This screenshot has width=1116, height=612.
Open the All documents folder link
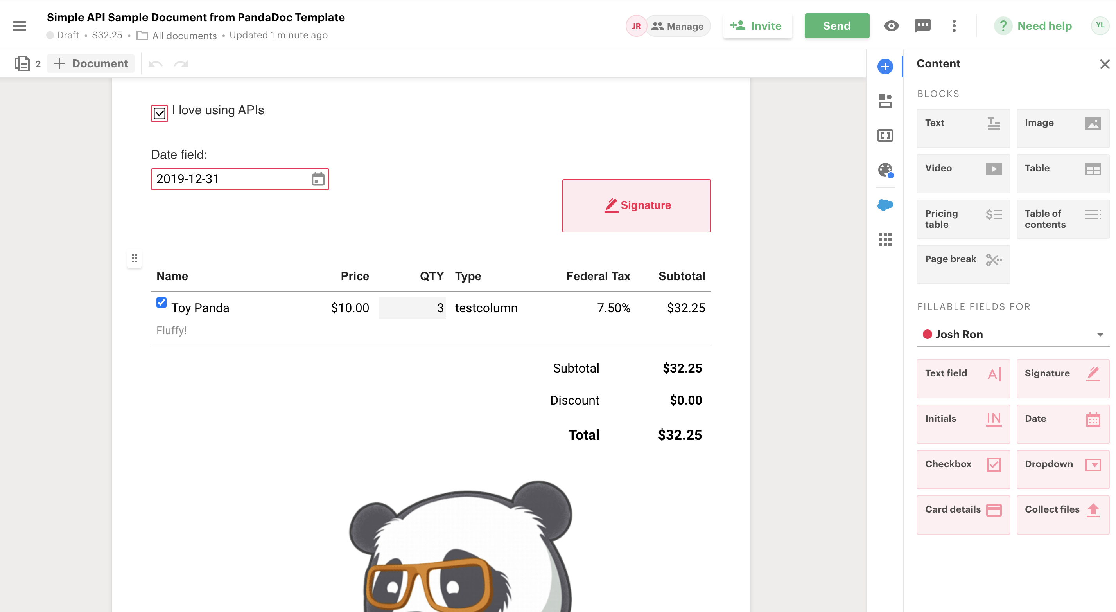pos(177,36)
